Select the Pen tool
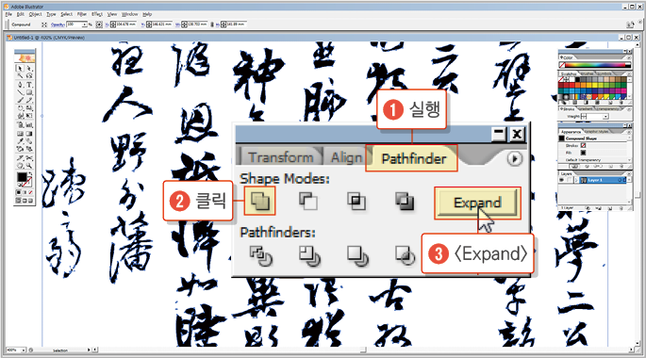 [20, 85]
